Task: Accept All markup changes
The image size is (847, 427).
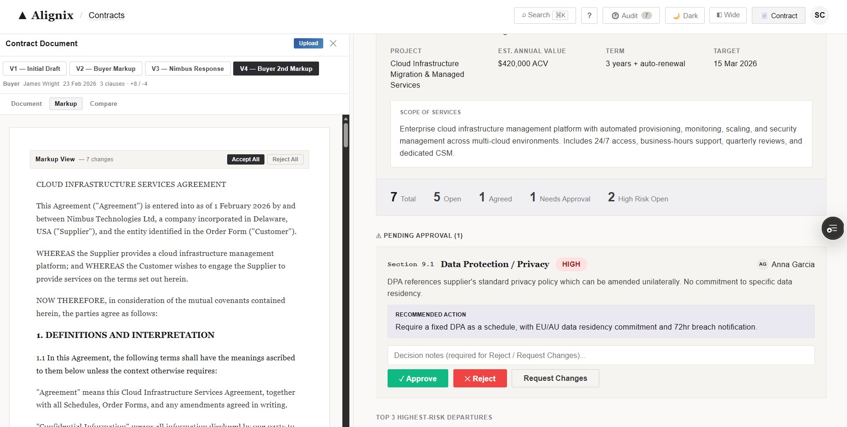Action: point(245,159)
